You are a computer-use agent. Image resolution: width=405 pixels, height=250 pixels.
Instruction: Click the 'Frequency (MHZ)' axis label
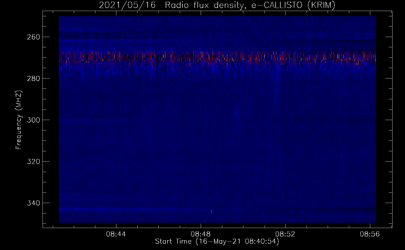pyautogui.click(x=19, y=120)
